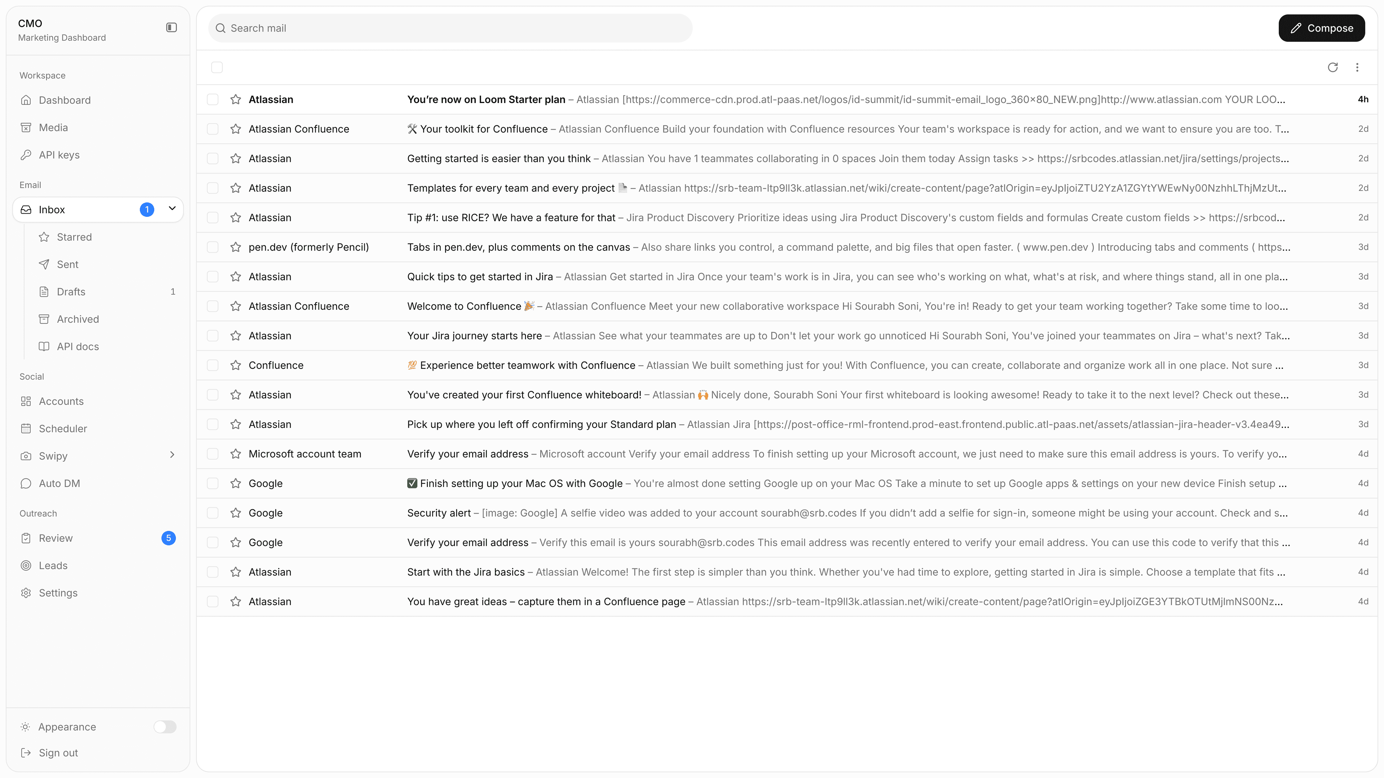Expand the Swipy submenu arrow

pos(172,455)
